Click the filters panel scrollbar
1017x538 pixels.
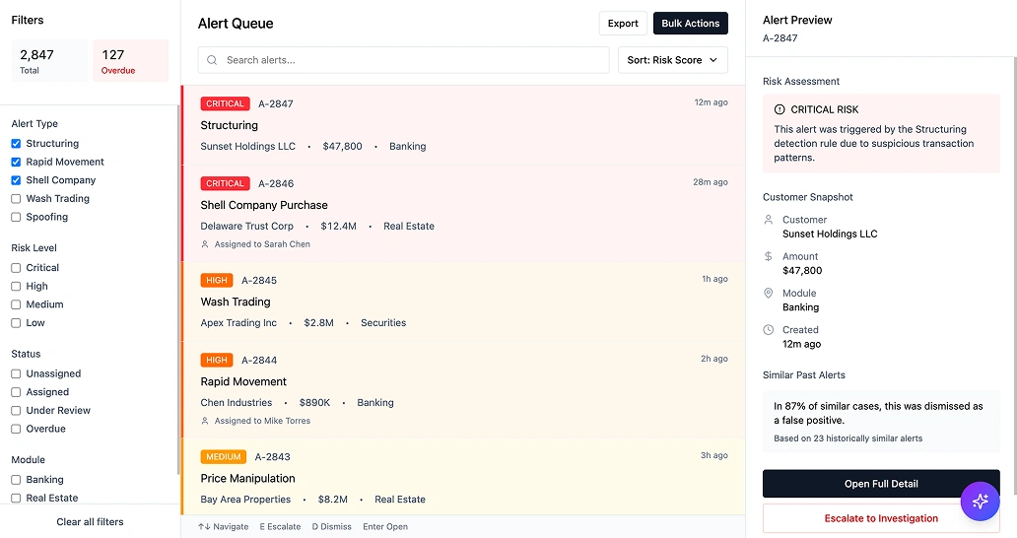tap(177, 289)
